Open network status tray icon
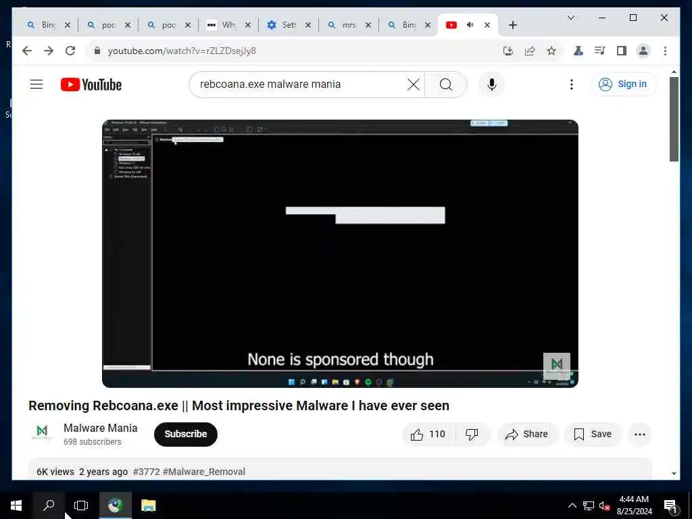This screenshot has height=519, width=692. (x=589, y=505)
